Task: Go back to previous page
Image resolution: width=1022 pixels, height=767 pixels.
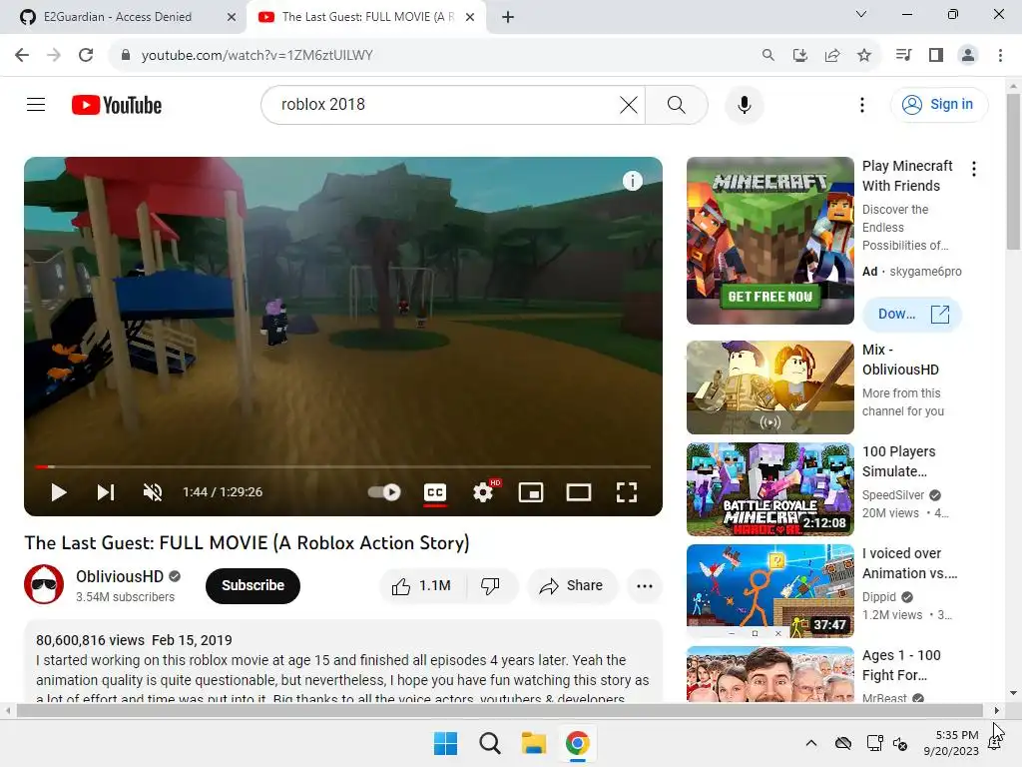Action: point(22,55)
